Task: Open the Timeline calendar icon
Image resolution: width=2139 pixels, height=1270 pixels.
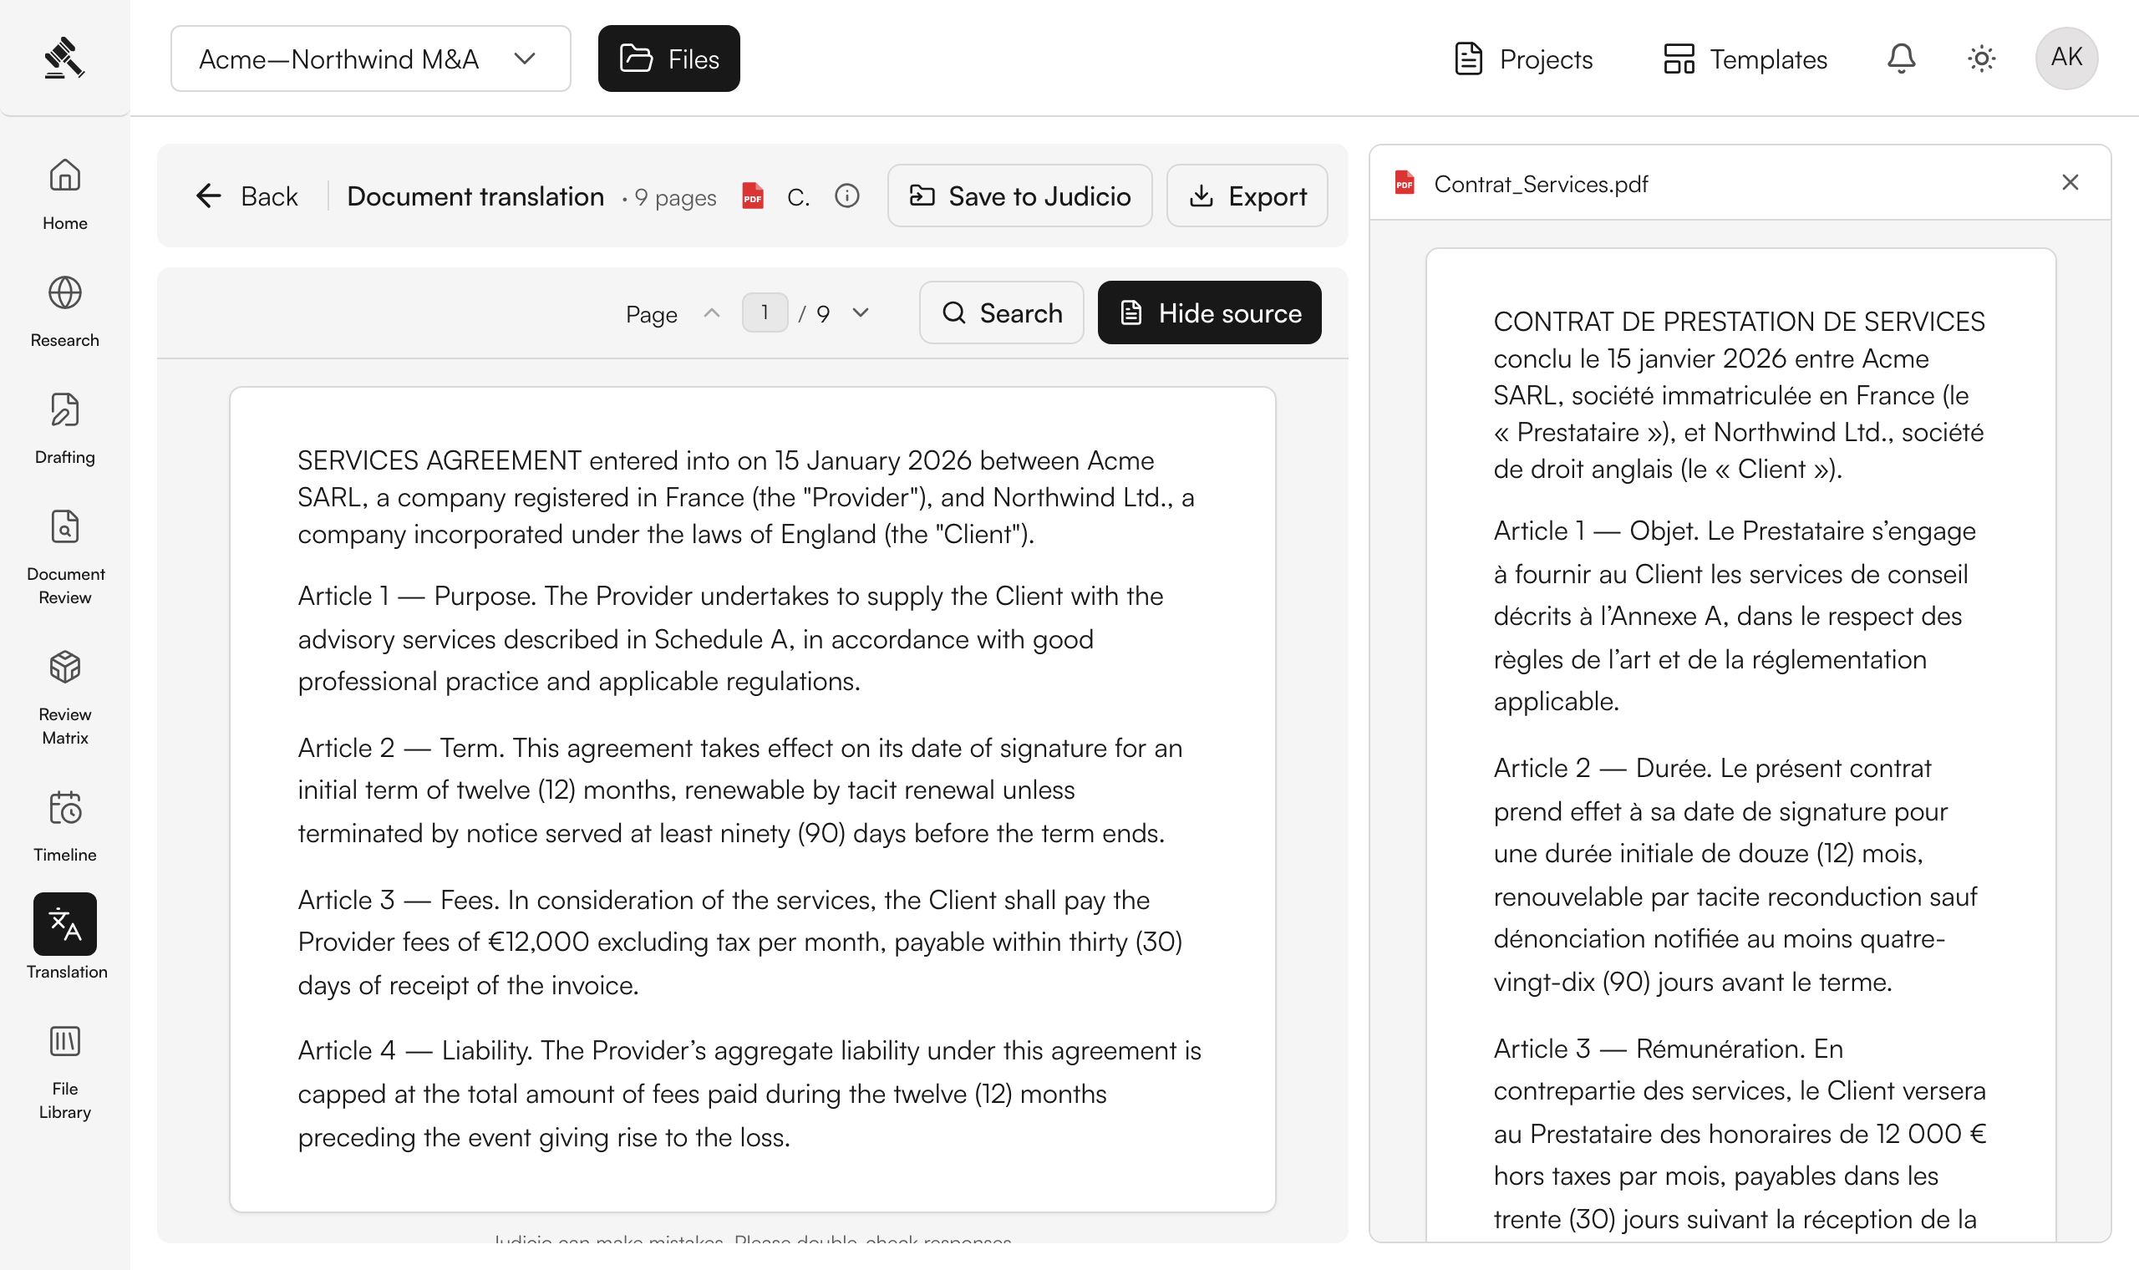Action: coord(65,808)
